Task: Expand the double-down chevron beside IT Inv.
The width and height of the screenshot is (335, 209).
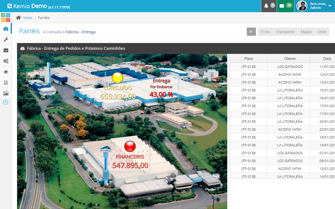Action: click(251, 32)
